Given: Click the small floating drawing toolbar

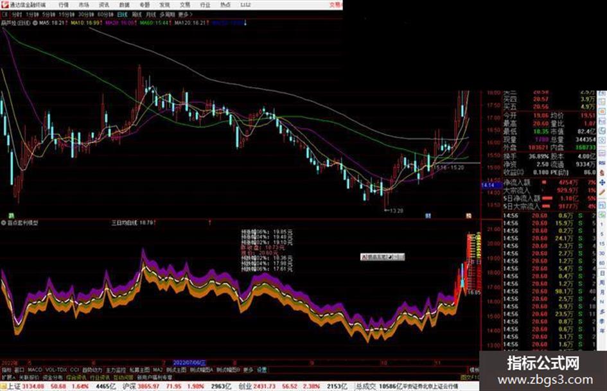Looking at the screenshot, I should pyautogui.click(x=382, y=257).
